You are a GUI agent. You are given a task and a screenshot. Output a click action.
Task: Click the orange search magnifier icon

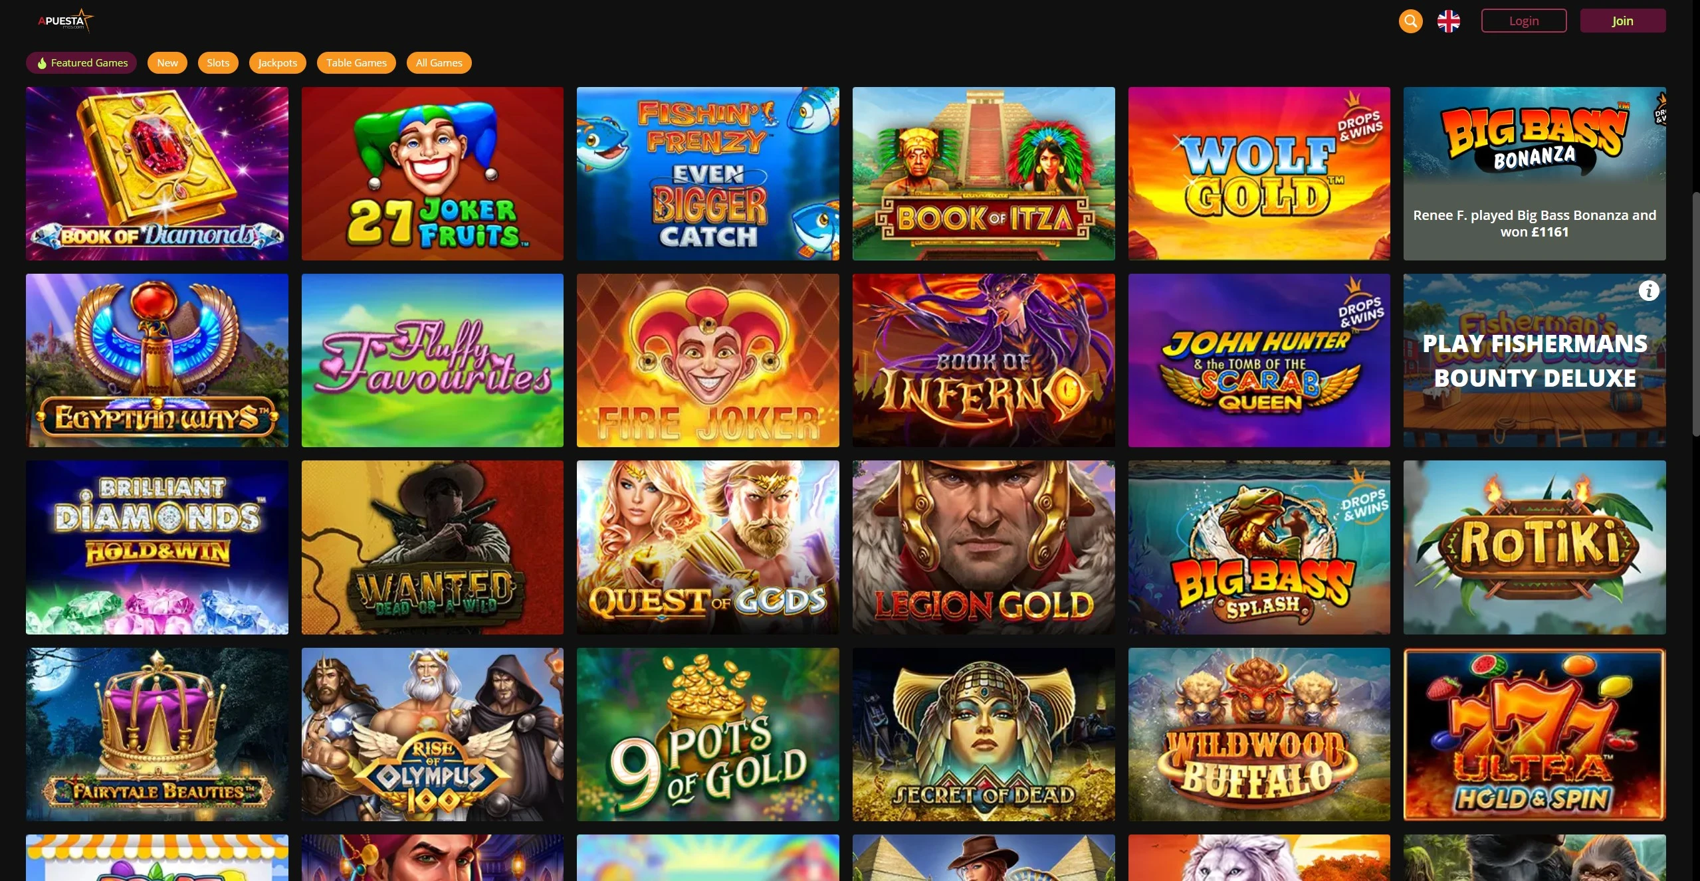pyautogui.click(x=1410, y=21)
